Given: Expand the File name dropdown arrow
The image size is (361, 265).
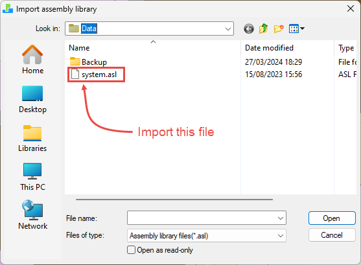Looking at the screenshot, I should [x=281, y=218].
